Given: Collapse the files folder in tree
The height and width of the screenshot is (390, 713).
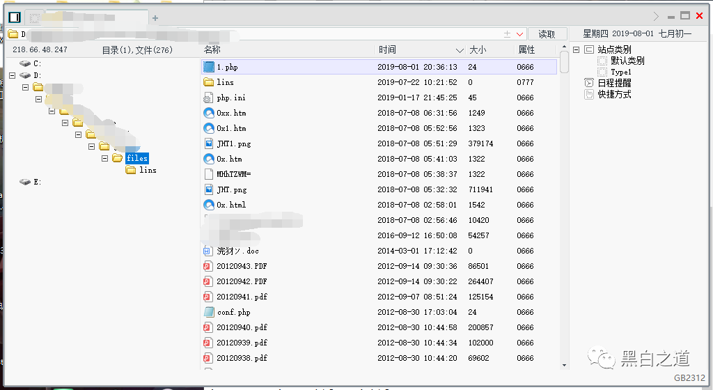Looking at the screenshot, I should click(x=104, y=158).
